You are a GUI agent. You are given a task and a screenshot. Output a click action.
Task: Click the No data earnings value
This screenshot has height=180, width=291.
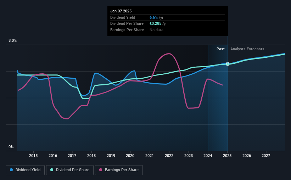[156, 30]
